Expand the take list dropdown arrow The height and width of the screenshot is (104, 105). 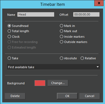tap(98, 67)
